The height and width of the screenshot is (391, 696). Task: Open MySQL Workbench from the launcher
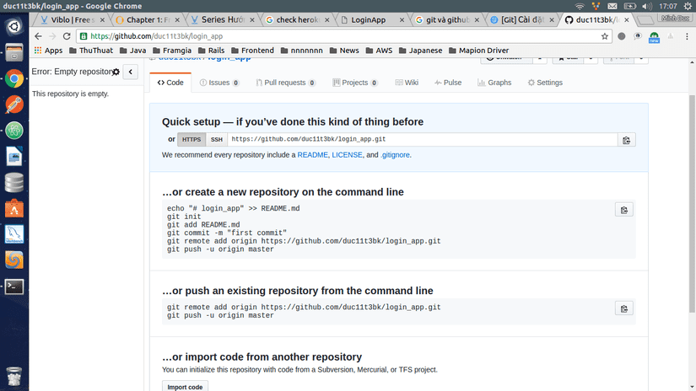(x=14, y=234)
